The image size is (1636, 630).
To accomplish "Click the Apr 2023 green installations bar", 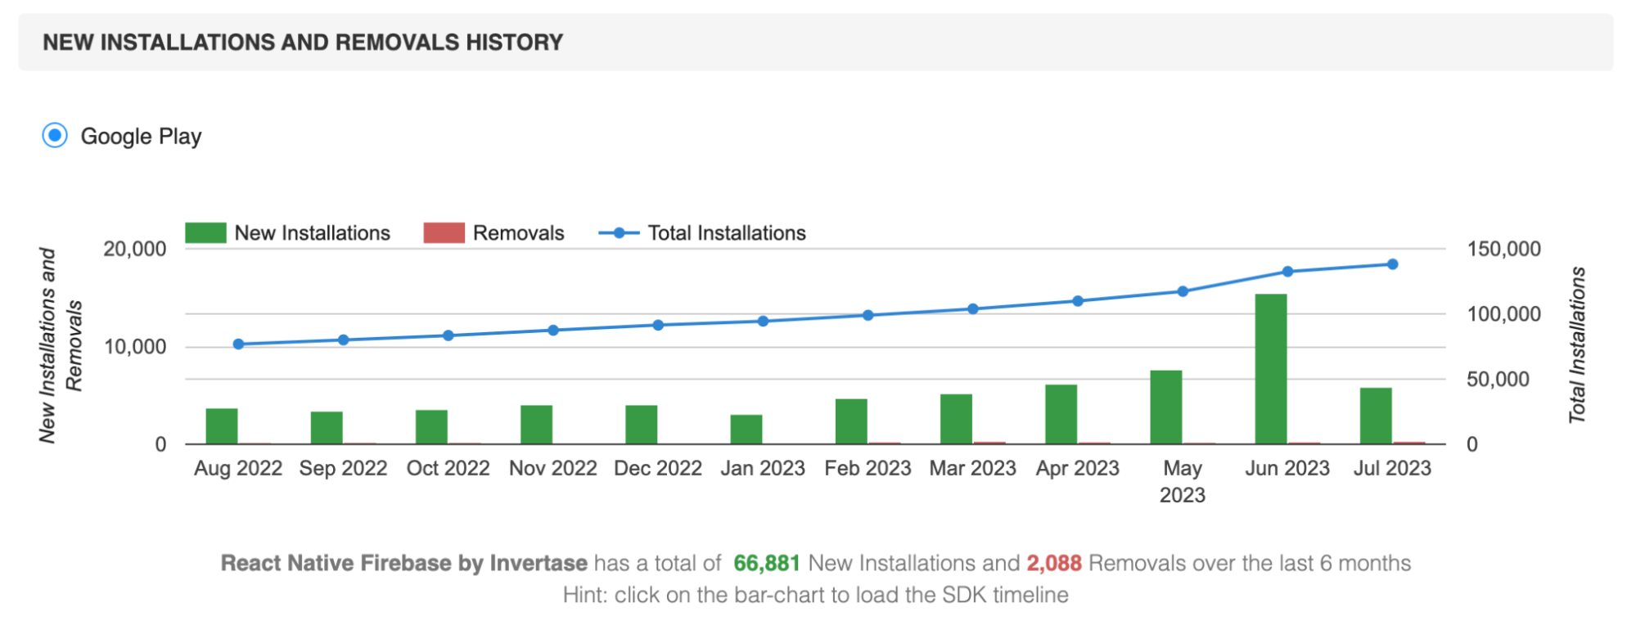I will [1061, 414].
